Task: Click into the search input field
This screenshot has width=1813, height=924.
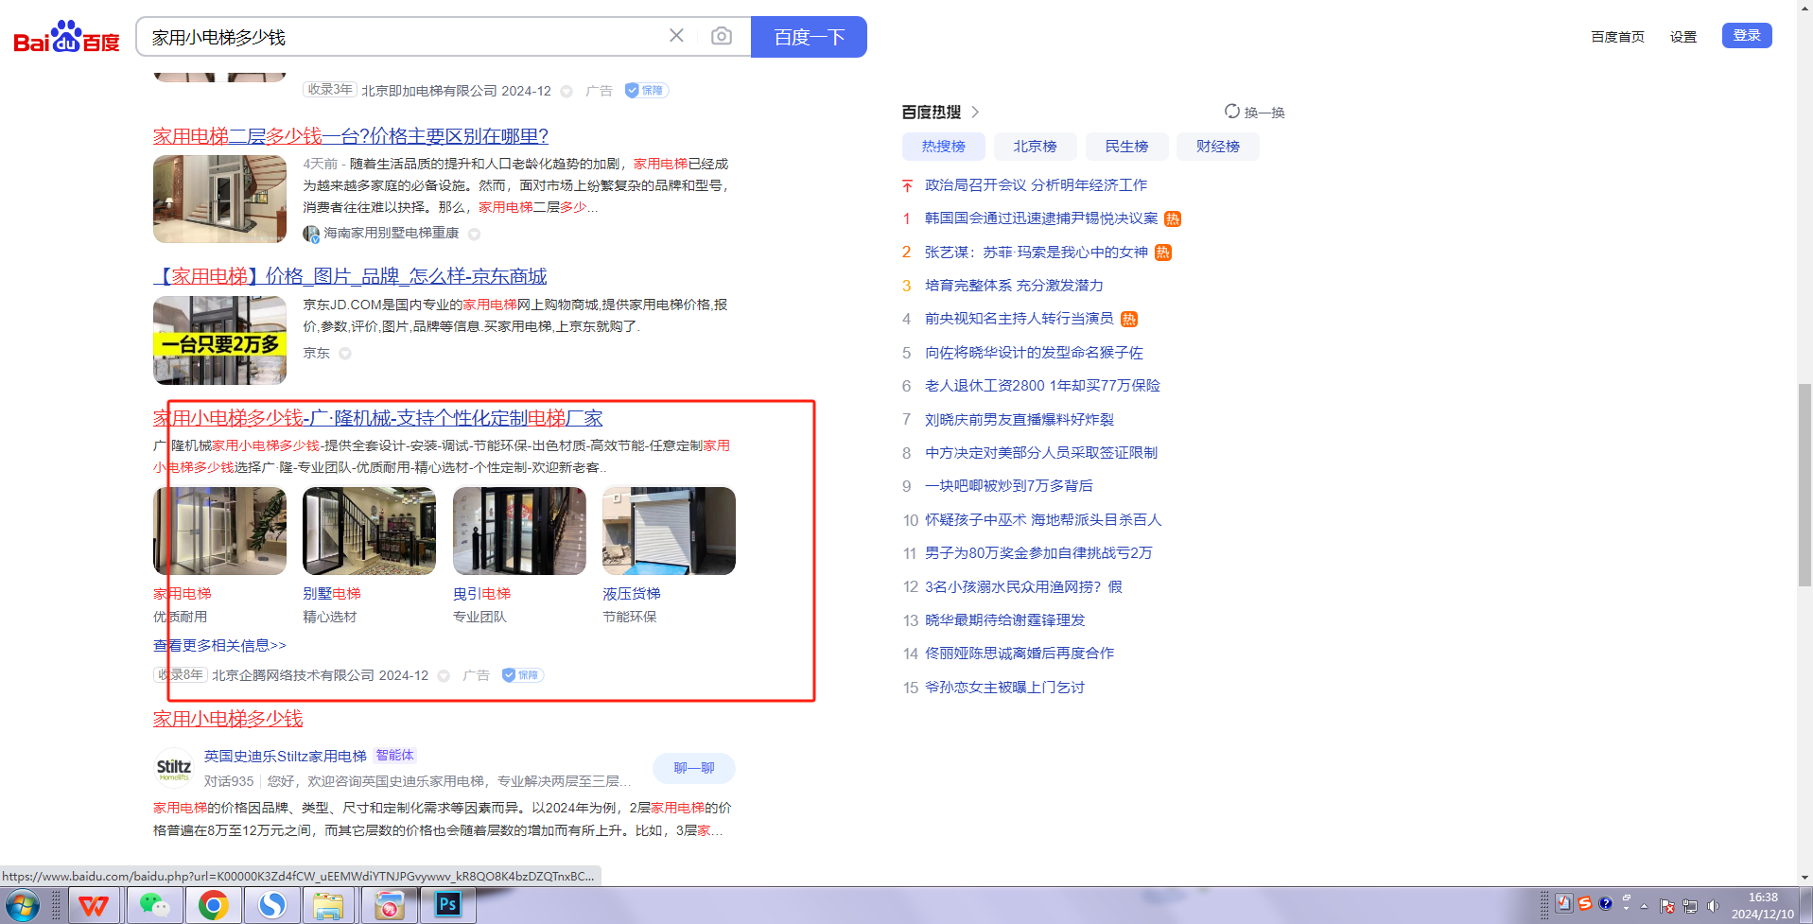Action: coord(397,37)
